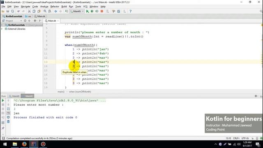Print the Run console output
Screen dimensions: 263x148
[8, 117]
